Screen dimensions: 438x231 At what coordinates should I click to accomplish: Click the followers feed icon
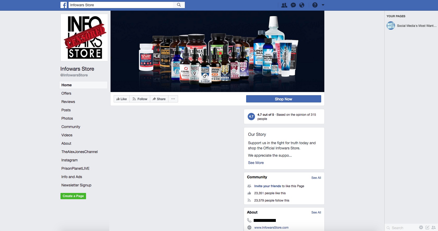[249, 200]
